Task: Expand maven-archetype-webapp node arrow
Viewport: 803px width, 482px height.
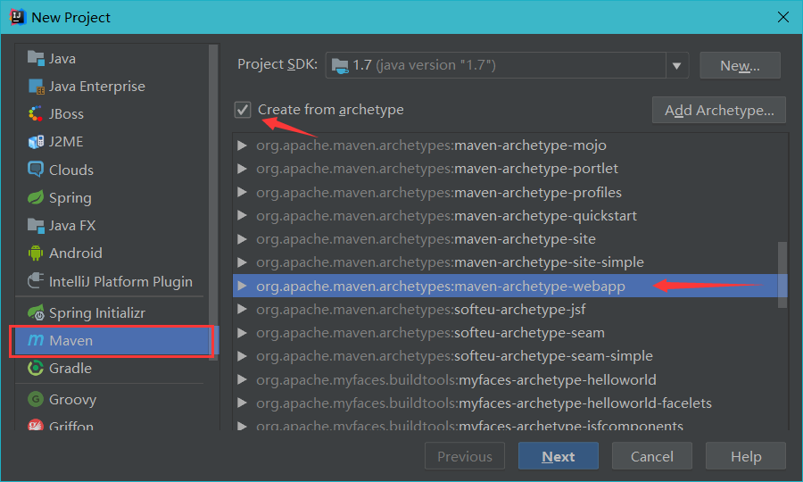Action: pos(242,286)
